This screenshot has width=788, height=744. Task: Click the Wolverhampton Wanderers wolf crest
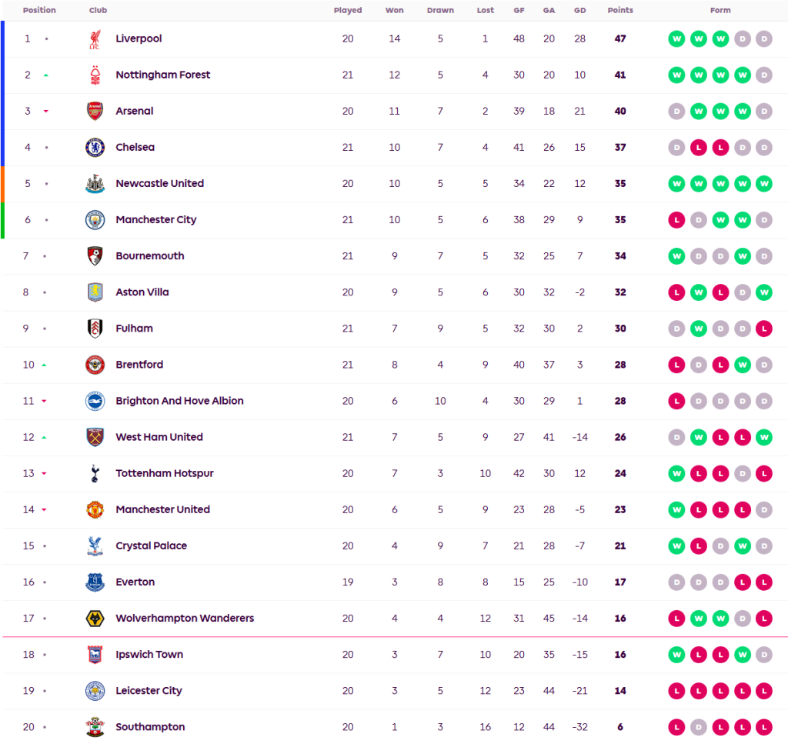tap(95, 619)
